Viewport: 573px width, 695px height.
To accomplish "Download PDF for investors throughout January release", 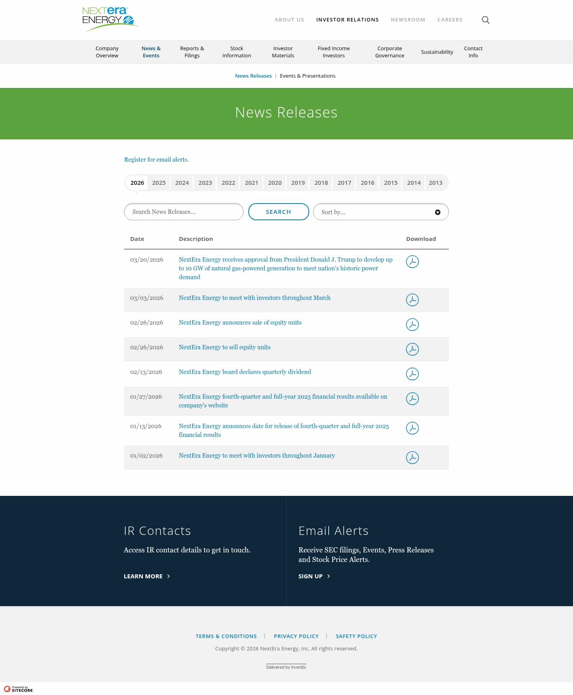I will pyautogui.click(x=412, y=458).
